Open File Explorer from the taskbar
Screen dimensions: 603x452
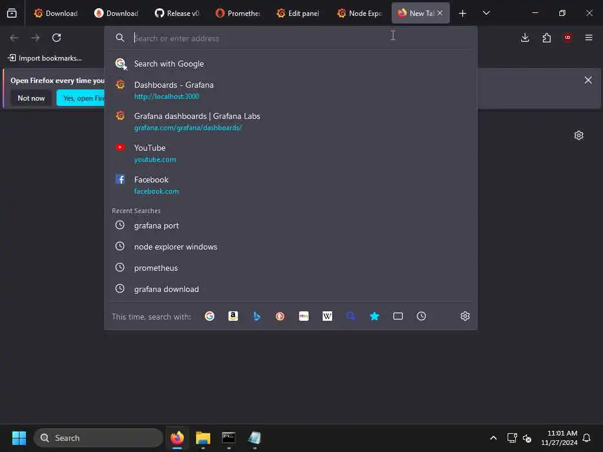203,438
